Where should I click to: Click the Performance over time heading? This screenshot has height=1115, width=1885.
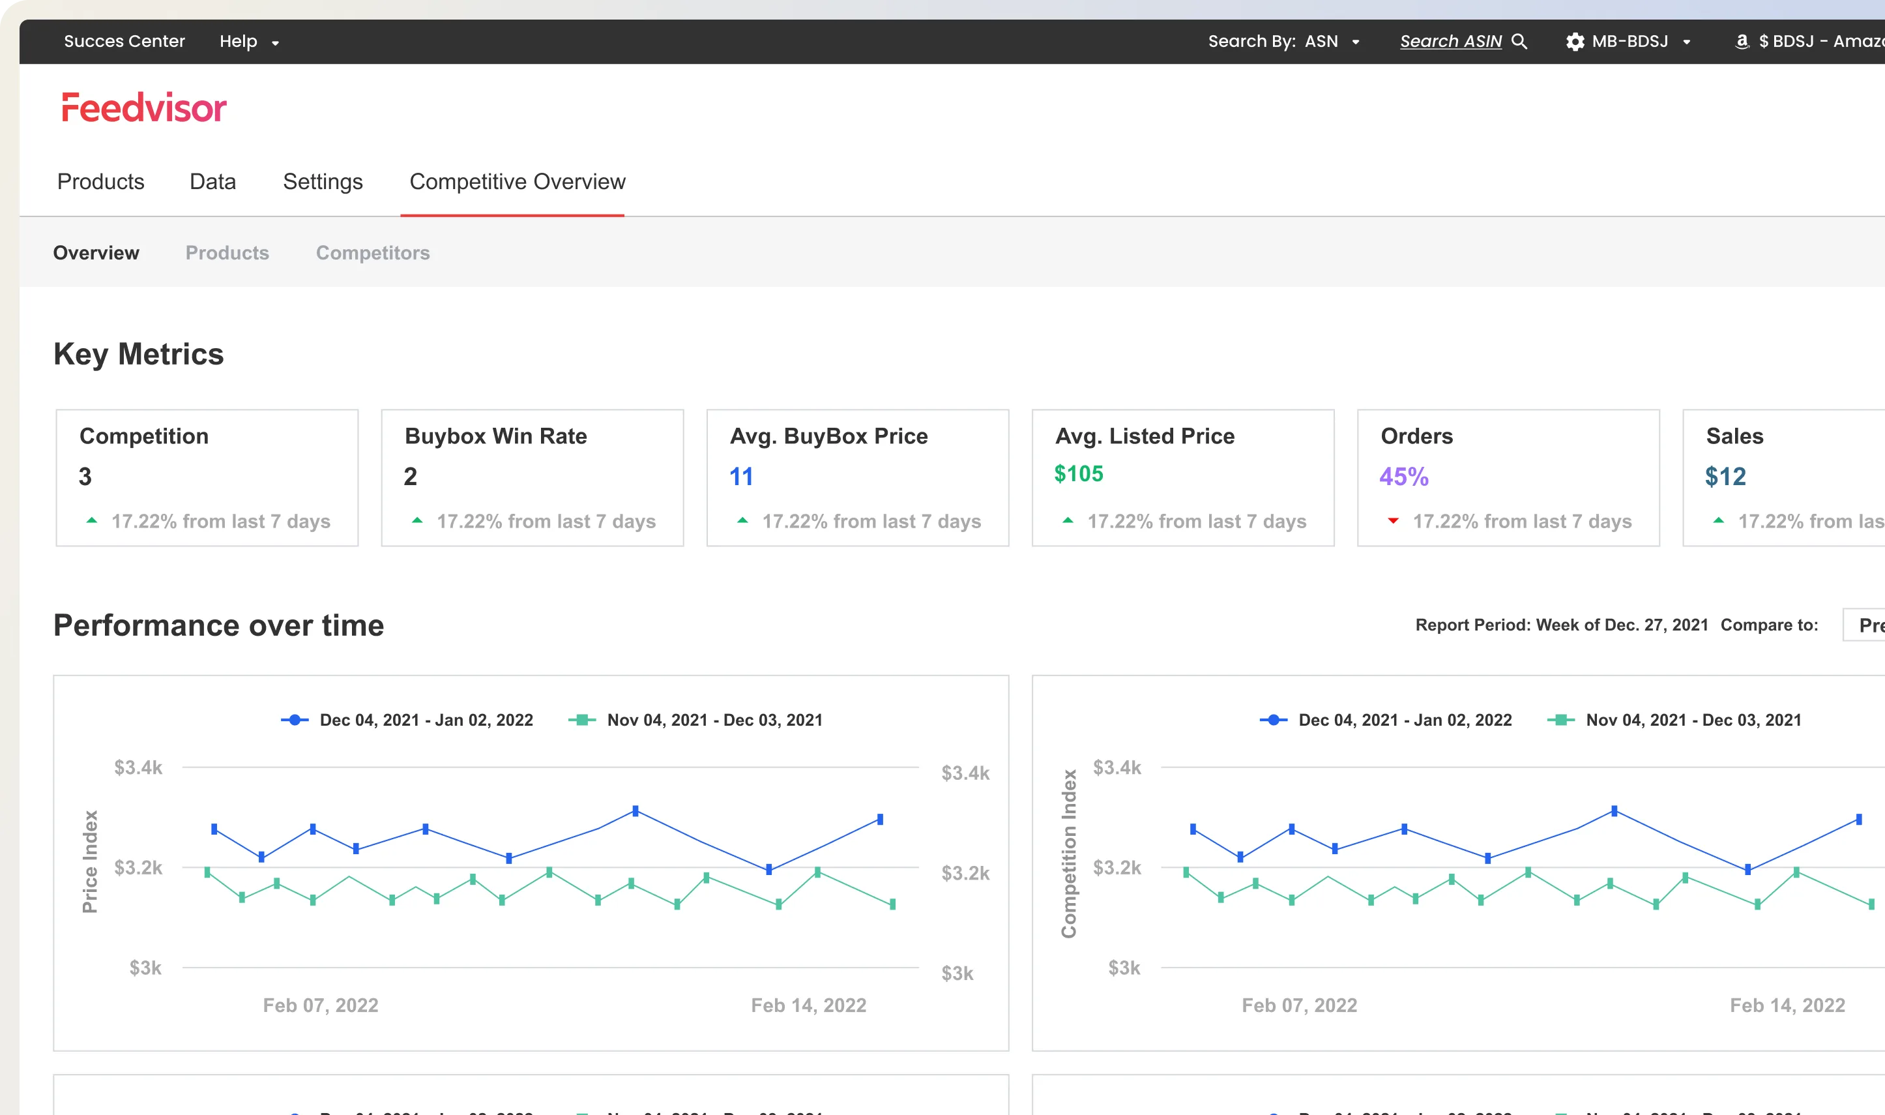tap(218, 626)
